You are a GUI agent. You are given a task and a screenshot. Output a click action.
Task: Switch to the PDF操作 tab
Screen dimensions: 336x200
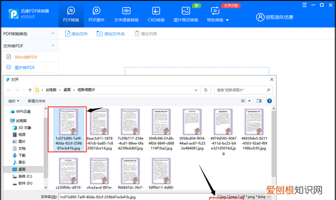pos(97,15)
